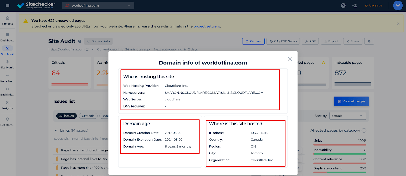
Task: Click the Affected pages by category info icon
Action: (364, 130)
